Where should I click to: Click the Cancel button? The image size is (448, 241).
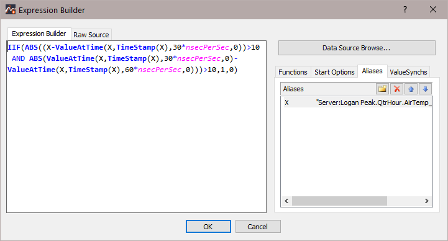pos(258,227)
